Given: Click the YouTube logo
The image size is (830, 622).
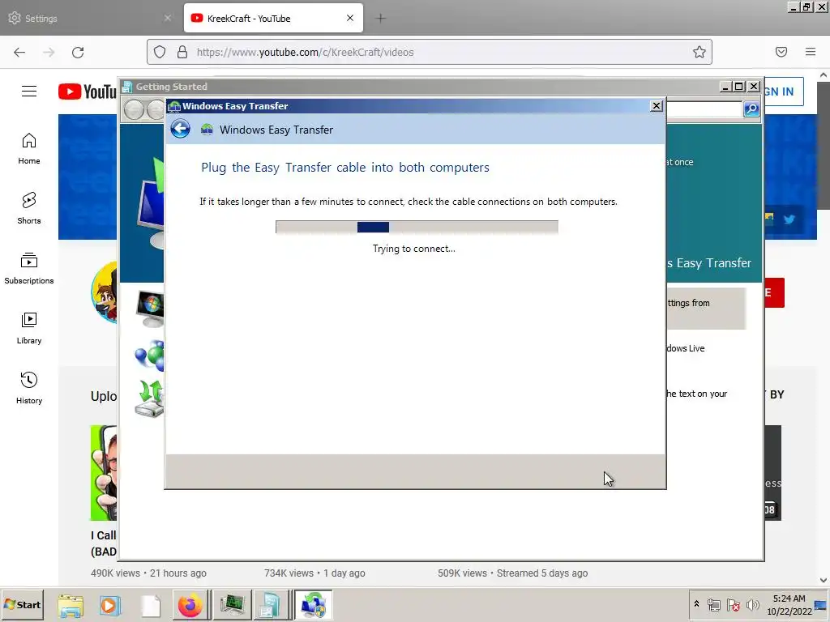Looking at the screenshot, I should [88, 92].
